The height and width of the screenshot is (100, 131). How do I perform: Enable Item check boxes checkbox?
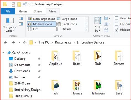(x=117, y=18)
